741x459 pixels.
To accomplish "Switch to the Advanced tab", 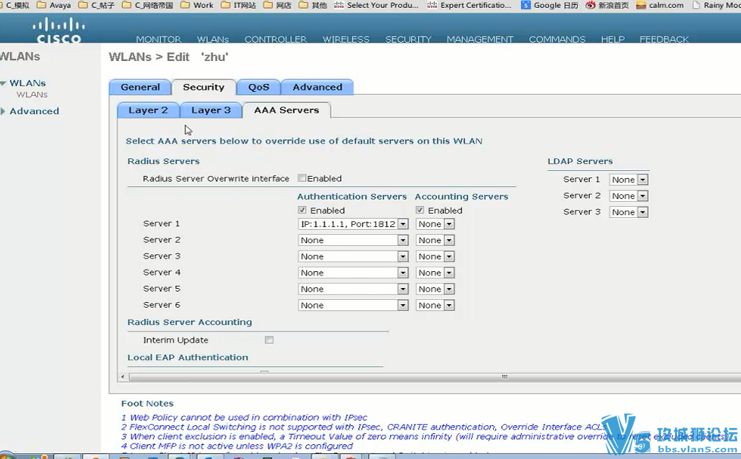I will point(317,87).
